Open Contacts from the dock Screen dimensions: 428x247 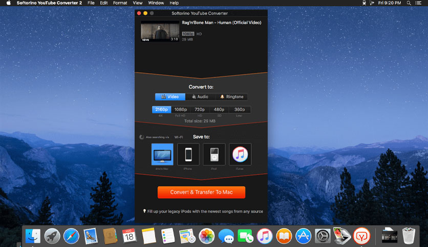110,236
